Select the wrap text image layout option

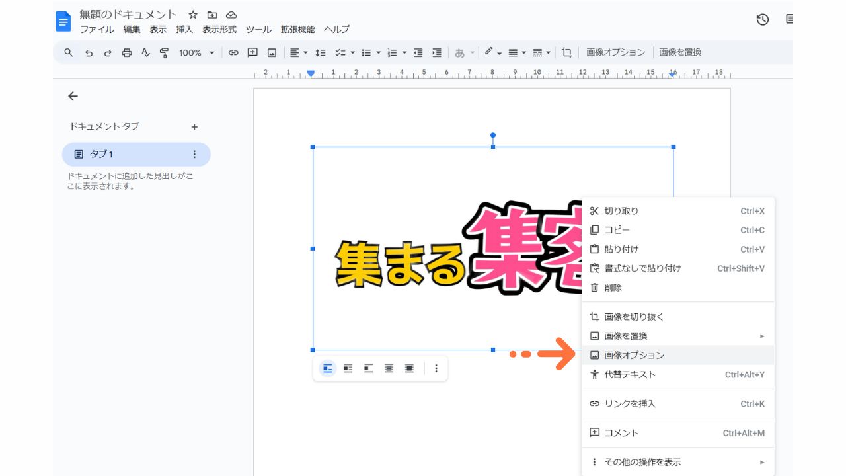(348, 368)
